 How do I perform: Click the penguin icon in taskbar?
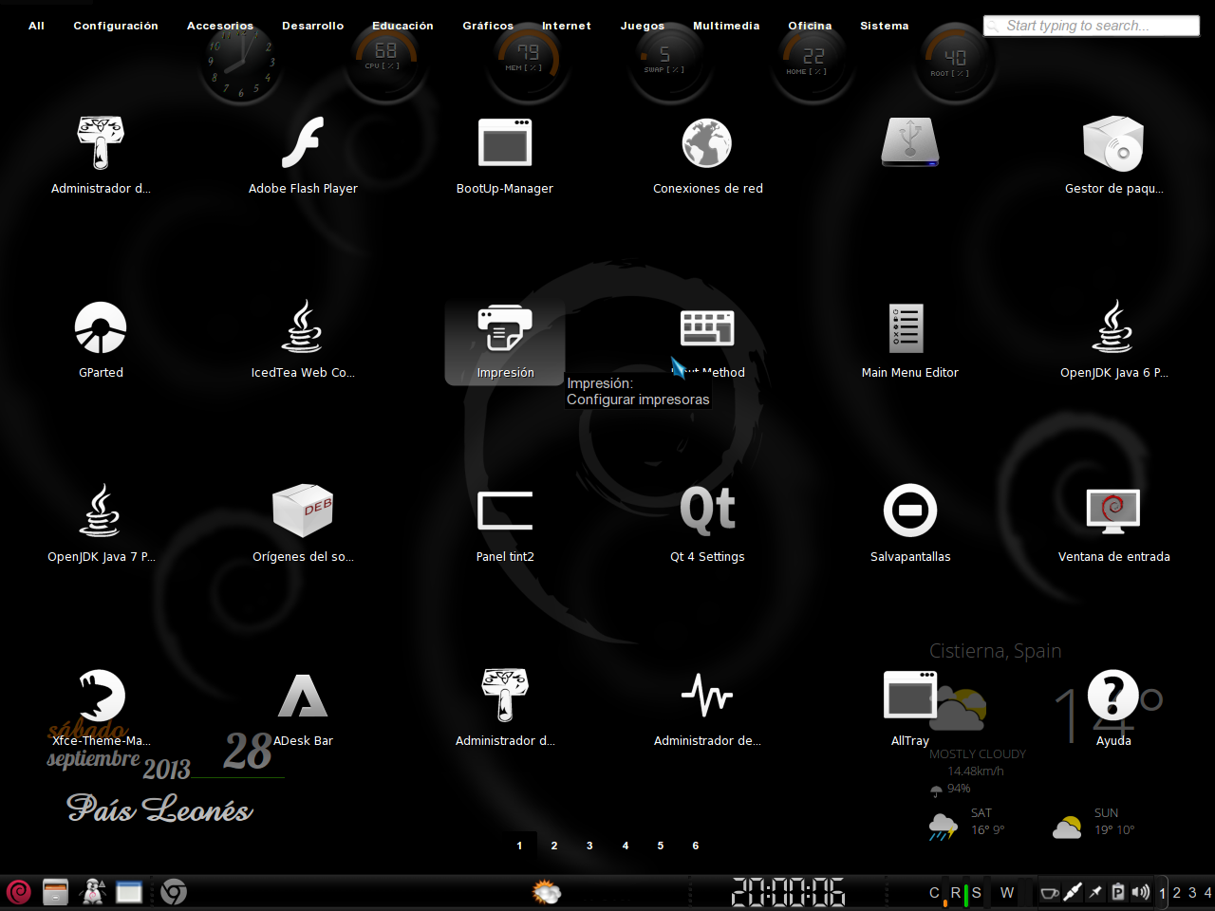[x=92, y=892]
